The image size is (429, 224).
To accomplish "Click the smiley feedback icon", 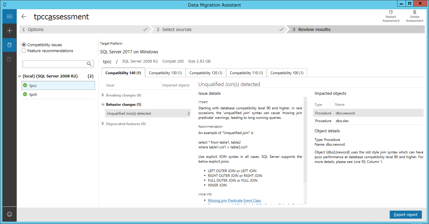I will coord(10,214).
